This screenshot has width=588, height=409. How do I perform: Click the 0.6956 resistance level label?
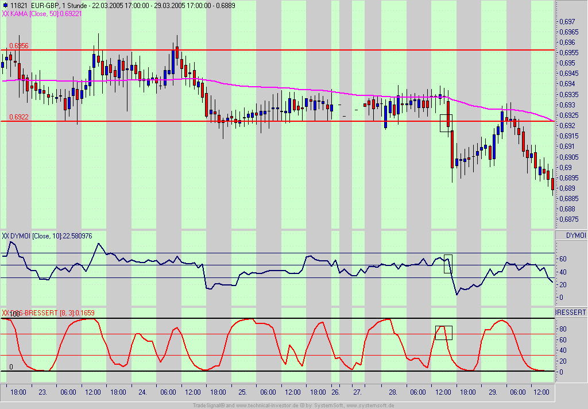pyautogui.click(x=19, y=46)
